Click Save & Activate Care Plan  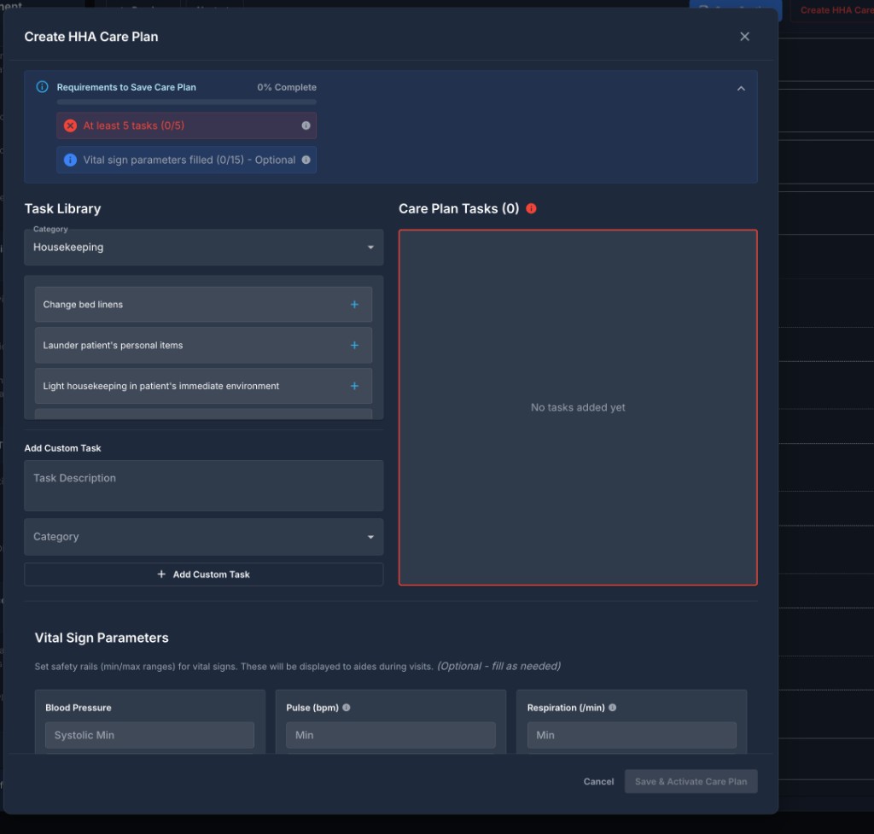pos(690,782)
